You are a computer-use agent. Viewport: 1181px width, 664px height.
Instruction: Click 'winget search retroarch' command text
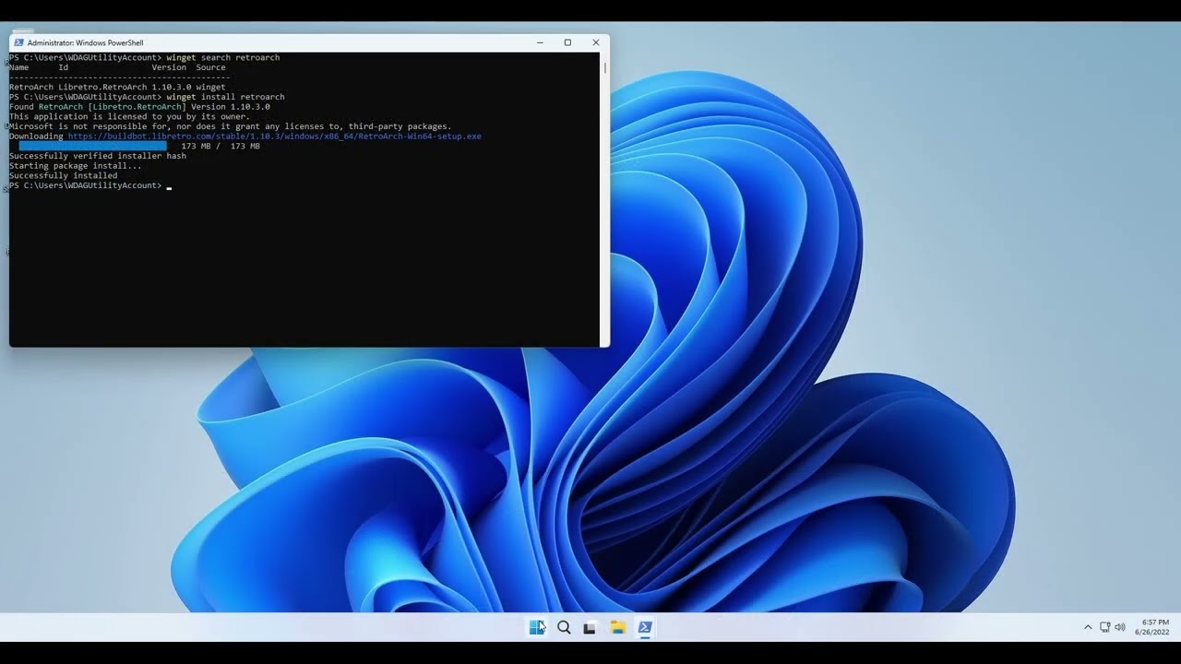pos(222,57)
